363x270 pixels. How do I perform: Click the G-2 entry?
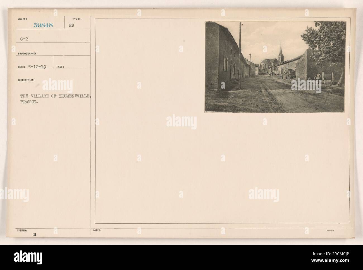tap(24, 39)
